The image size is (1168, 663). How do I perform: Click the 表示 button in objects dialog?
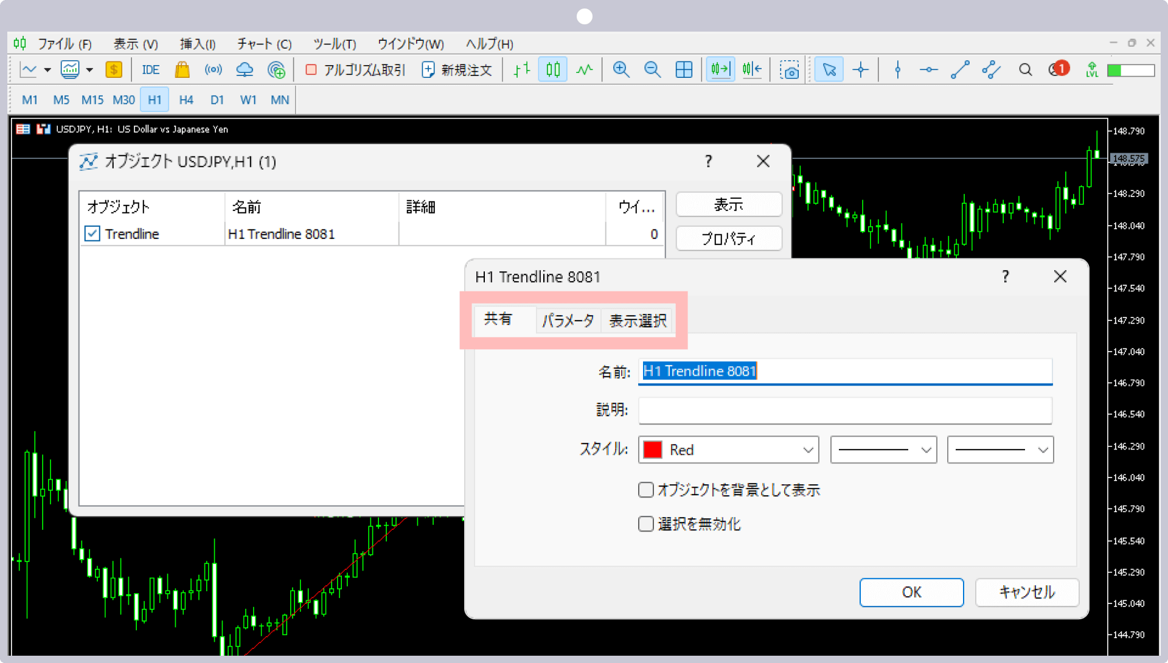[729, 204]
